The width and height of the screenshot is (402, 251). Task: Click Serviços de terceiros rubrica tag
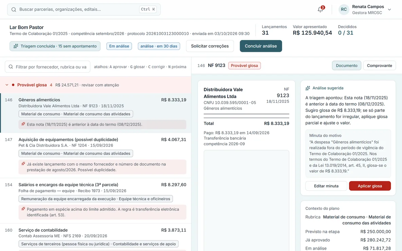point(98,244)
